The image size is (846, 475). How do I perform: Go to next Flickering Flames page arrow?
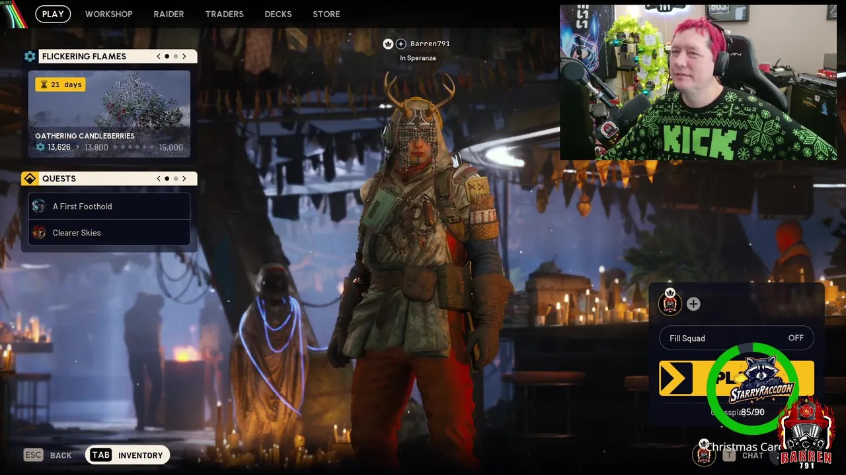184,56
